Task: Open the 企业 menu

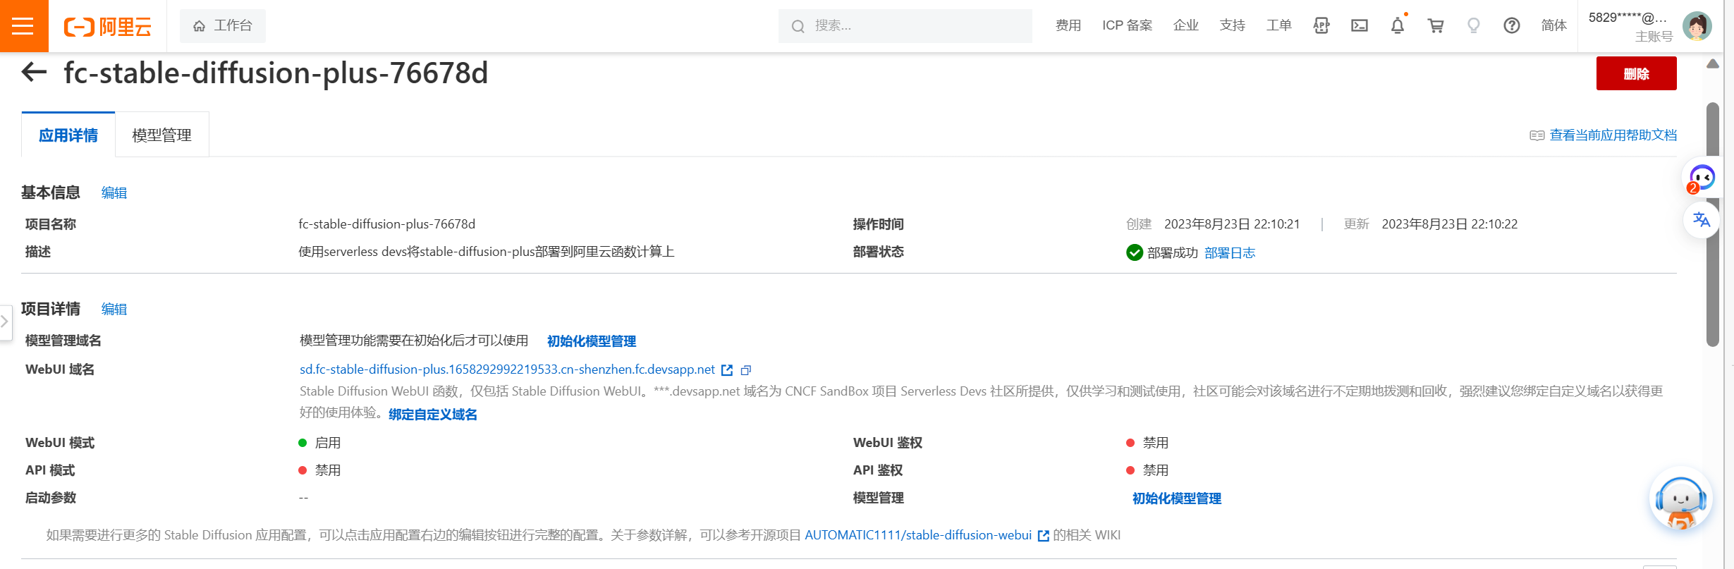Action: point(1186,25)
